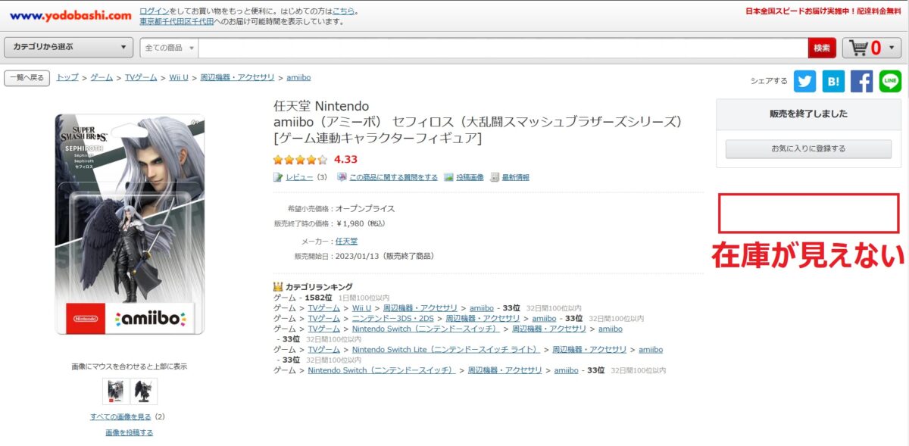Image resolution: width=909 pixels, height=446 pixels.
Task: Click the star rating icons
Action: tap(301, 160)
